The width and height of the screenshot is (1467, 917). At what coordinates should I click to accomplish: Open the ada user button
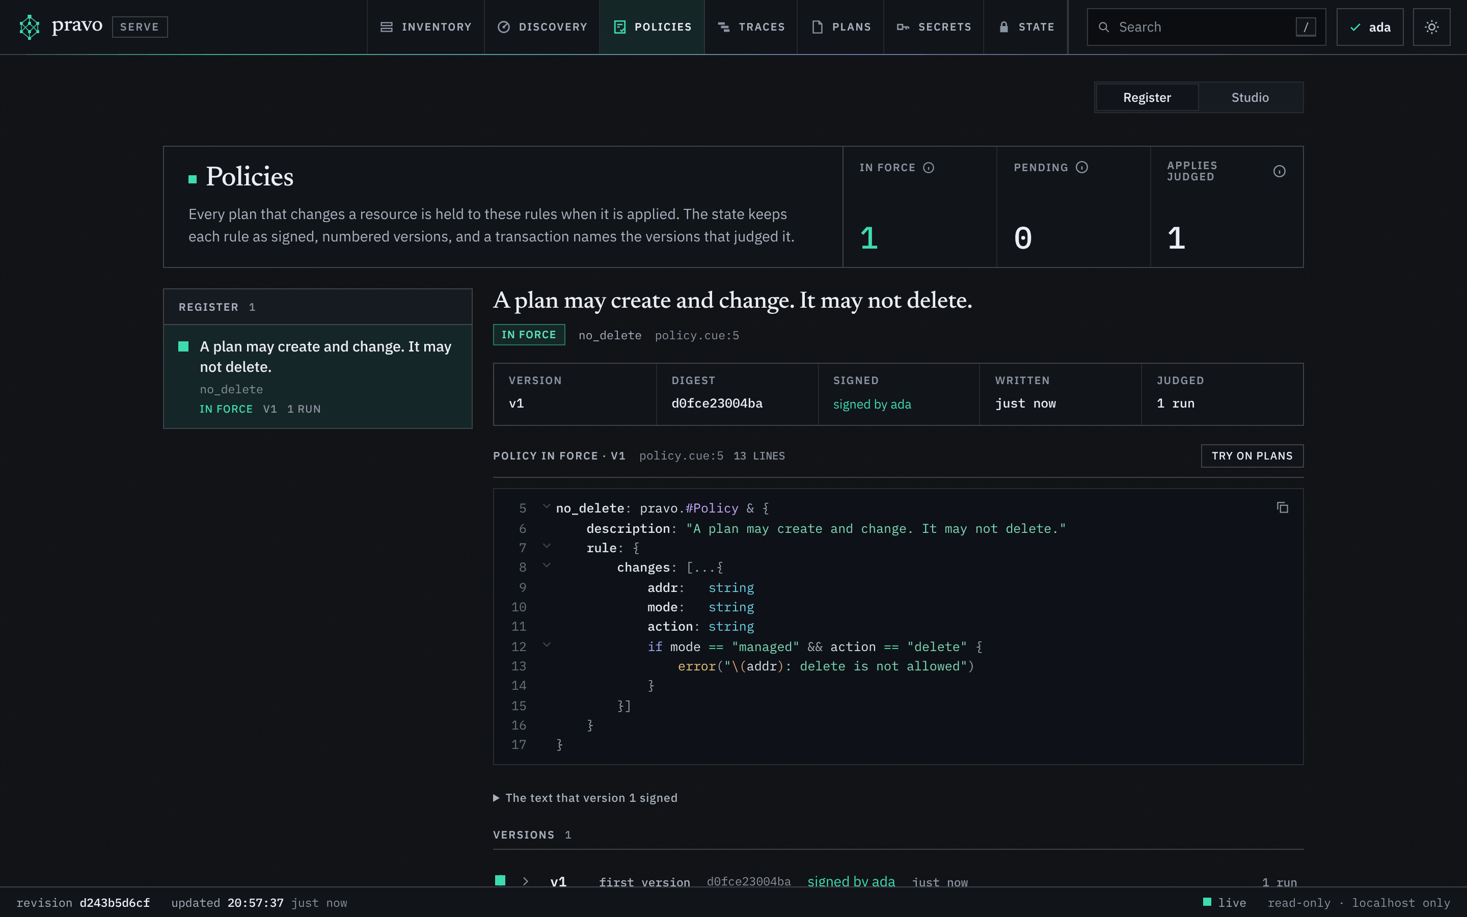[x=1369, y=28]
